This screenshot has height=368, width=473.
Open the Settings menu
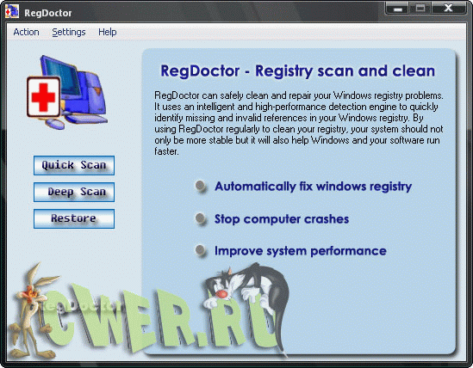[69, 32]
